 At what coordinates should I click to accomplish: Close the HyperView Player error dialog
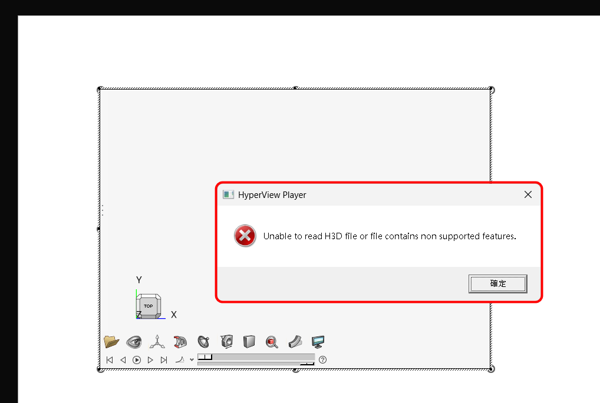528,194
